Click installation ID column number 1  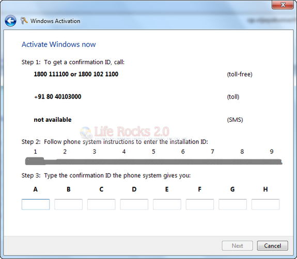pyautogui.click(x=36, y=152)
